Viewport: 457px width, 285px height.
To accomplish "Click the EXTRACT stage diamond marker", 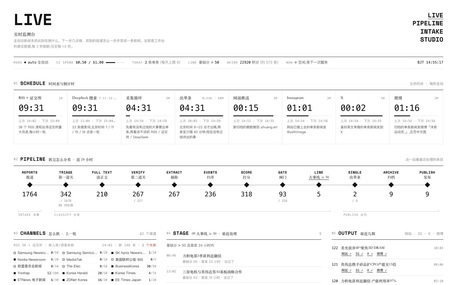I will (174, 185).
